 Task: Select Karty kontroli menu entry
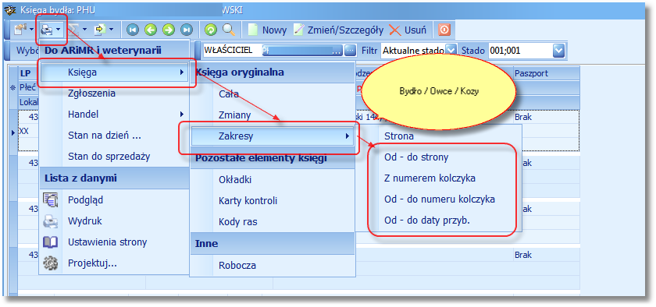point(273,201)
